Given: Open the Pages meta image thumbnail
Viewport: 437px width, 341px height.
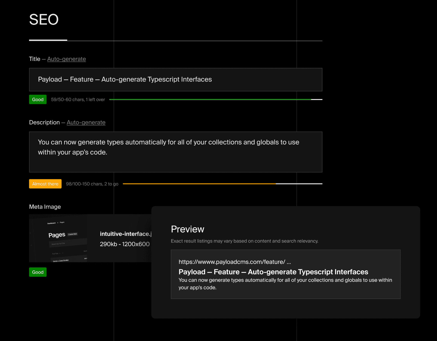Looking at the screenshot, I should tap(58, 238).
